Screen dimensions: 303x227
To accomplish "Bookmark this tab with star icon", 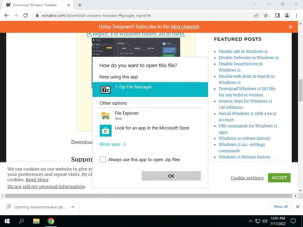I will (266, 15).
